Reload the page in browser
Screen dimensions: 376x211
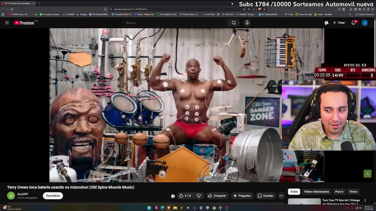(x=12, y=9)
